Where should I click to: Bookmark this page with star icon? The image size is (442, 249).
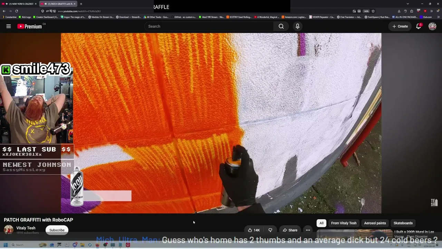coord(373,11)
